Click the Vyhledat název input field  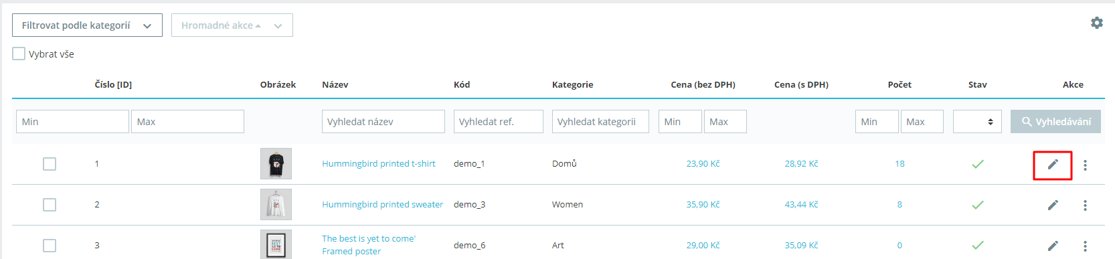pyautogui.click(x=383, y=122)
